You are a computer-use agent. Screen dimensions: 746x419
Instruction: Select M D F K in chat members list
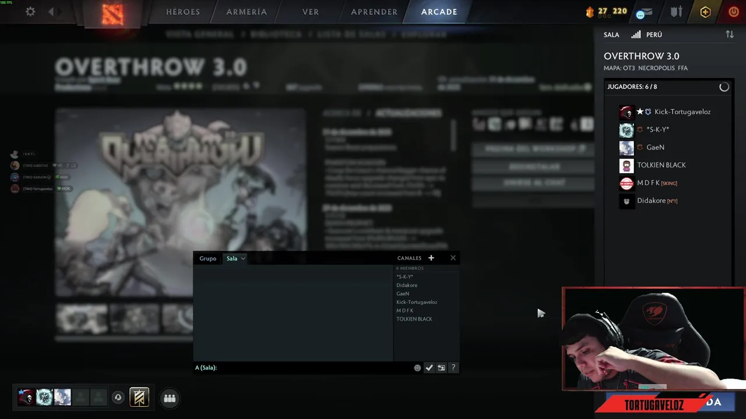coord(405,311)
